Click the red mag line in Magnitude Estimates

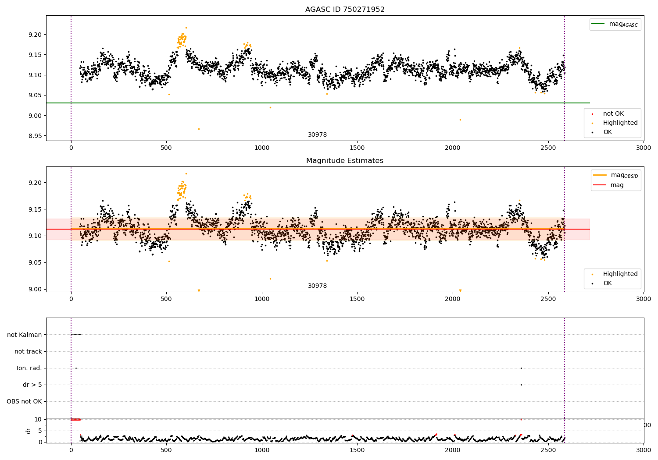pyautogui.click(x=318, y=229)
